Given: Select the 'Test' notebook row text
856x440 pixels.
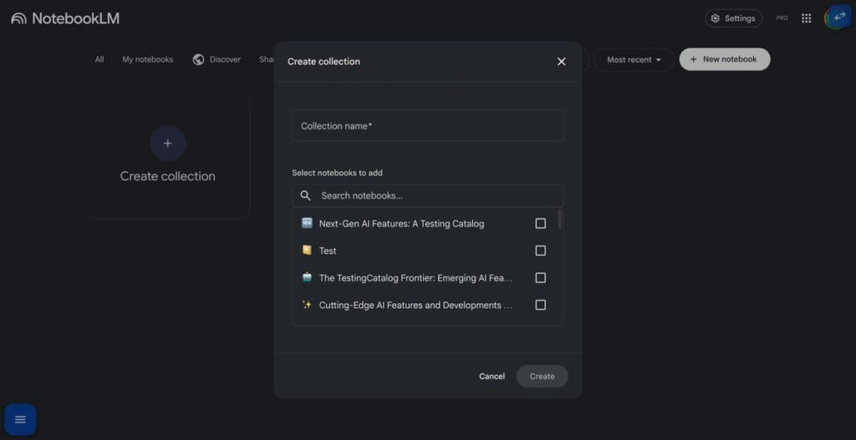Looking at the screenshot, I should (x=328, y=250).
